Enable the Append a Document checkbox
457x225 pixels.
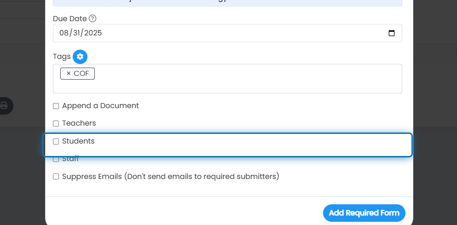[x=56, y=106]
